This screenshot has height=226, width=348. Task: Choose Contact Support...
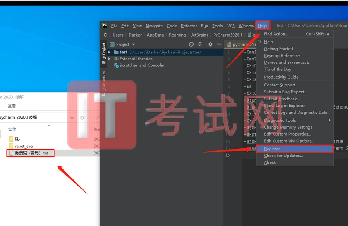295,85
